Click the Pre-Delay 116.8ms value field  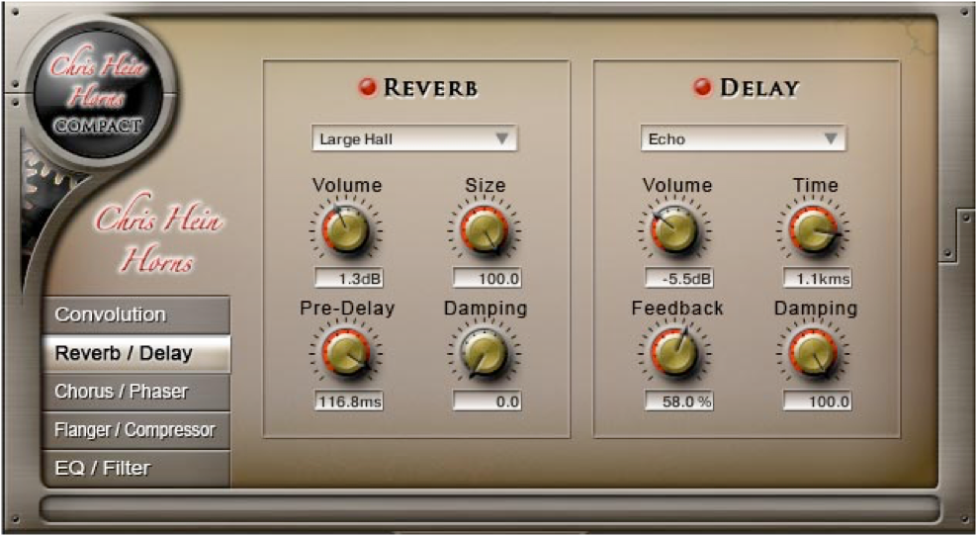pos(349,402)
